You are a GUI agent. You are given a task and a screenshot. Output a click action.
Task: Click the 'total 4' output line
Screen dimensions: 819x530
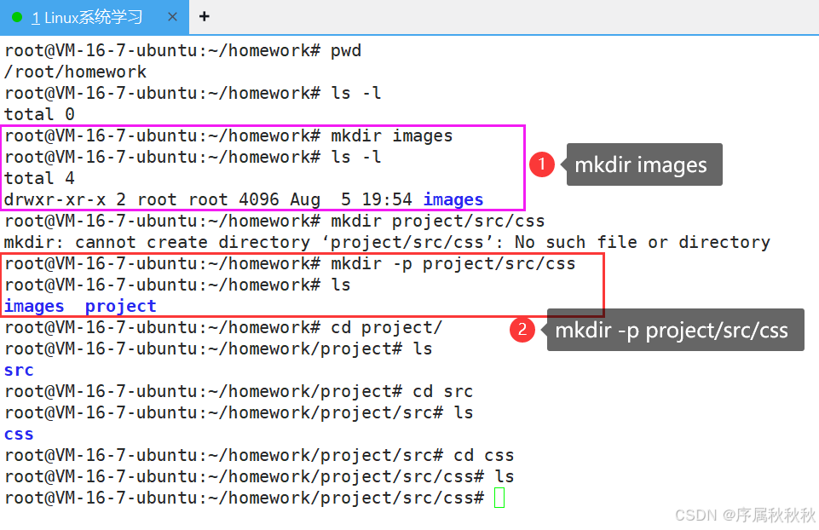(39, 178)
